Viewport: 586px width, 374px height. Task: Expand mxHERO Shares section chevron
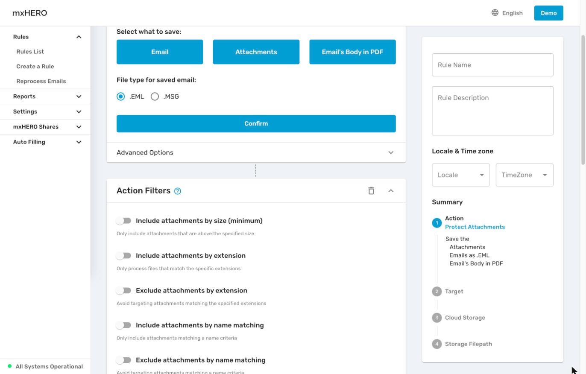pyautogui.click(x=79, y=127)
